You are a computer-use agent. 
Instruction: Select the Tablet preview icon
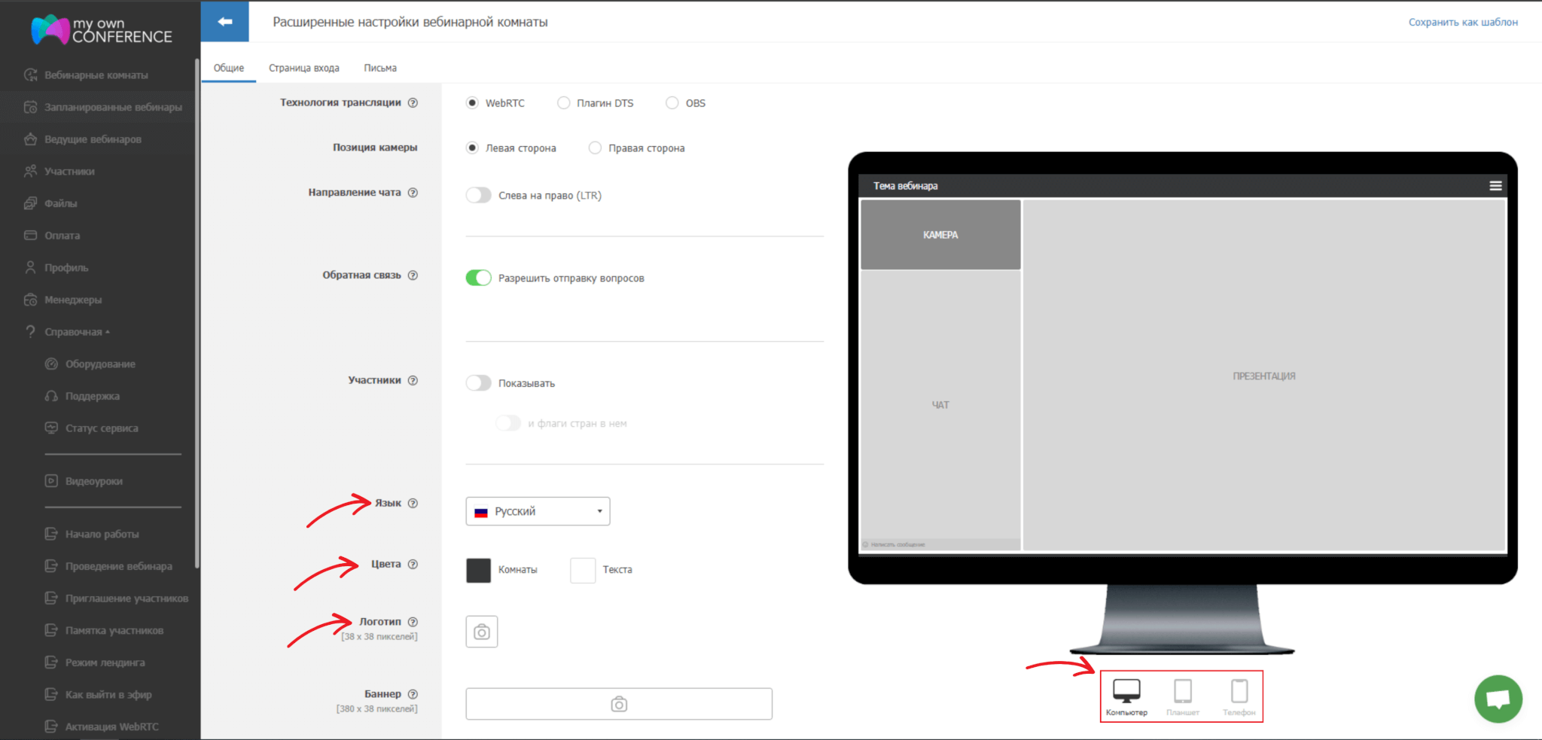[1182, 691]
